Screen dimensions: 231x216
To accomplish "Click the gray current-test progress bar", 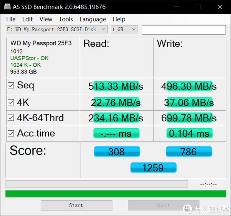I will click(97, 184).
